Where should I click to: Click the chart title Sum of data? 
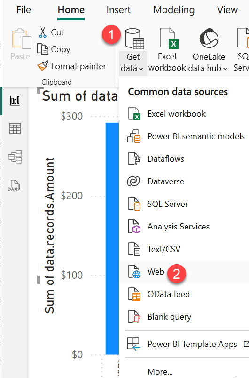pos(80,96)
